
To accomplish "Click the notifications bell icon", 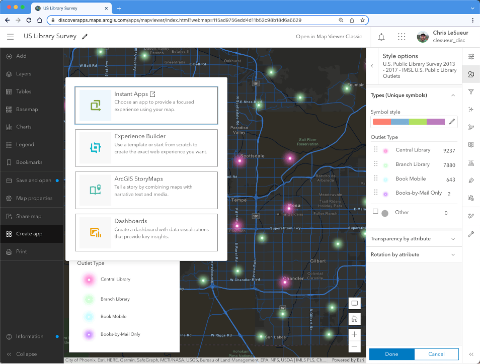I will point(381,37).
